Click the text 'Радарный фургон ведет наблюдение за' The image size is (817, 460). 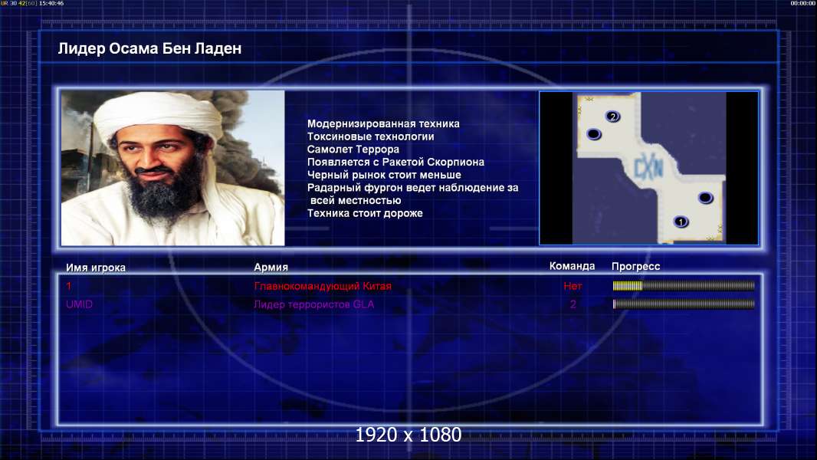tap(412, 188)
